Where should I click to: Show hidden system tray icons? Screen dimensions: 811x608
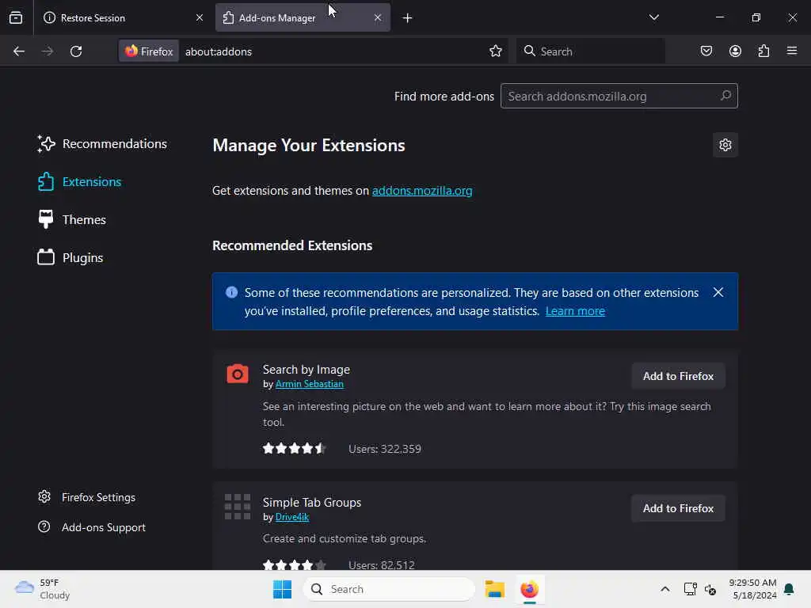pos(665,589)
